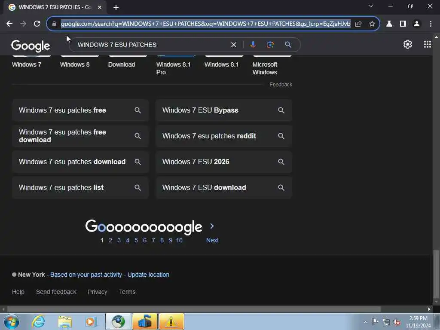
Task: Search 'Windows 7 ESU 2026'
Action: 224,162
